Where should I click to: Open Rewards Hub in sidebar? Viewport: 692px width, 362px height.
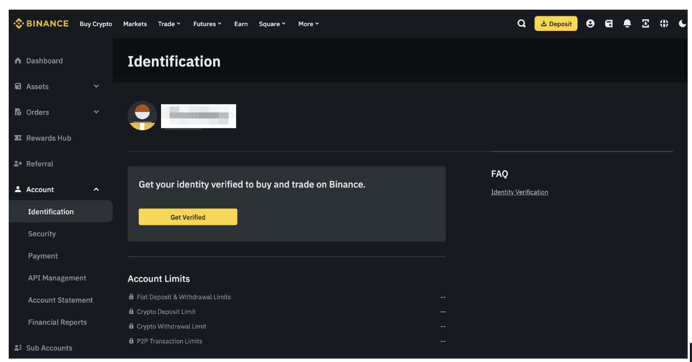48,138
